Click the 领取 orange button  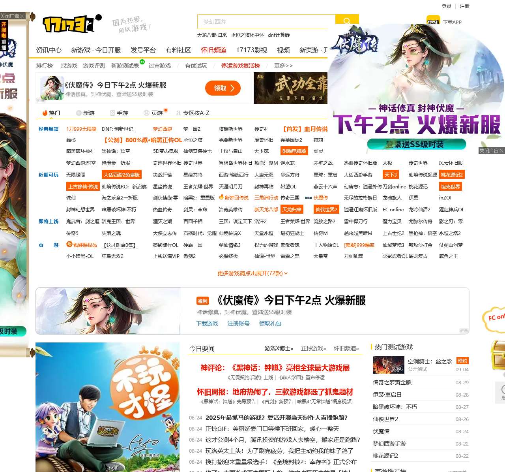coord(223,88)
